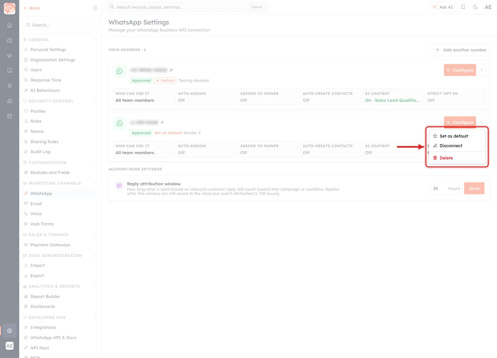Open the AE profile in top bar
This screenshot has width=497, height=358.
coord(488,7)
